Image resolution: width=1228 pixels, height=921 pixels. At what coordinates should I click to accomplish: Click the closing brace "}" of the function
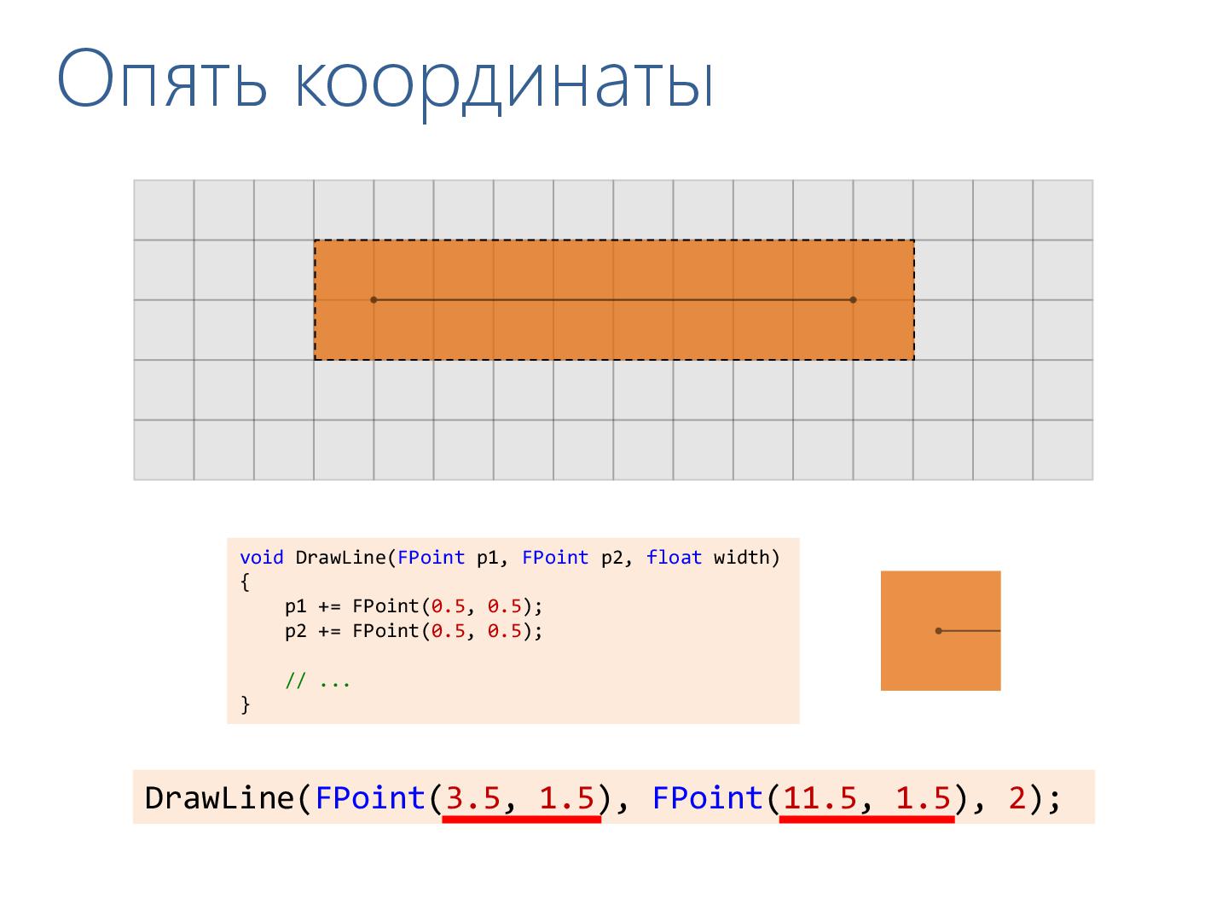(246, 704)
